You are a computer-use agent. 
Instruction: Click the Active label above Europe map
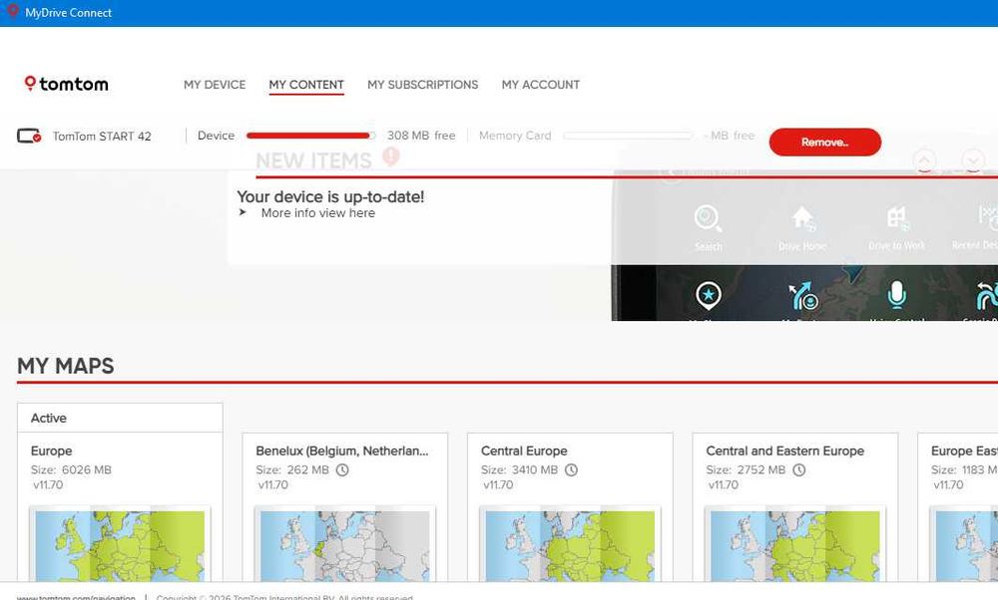[48, 419]
